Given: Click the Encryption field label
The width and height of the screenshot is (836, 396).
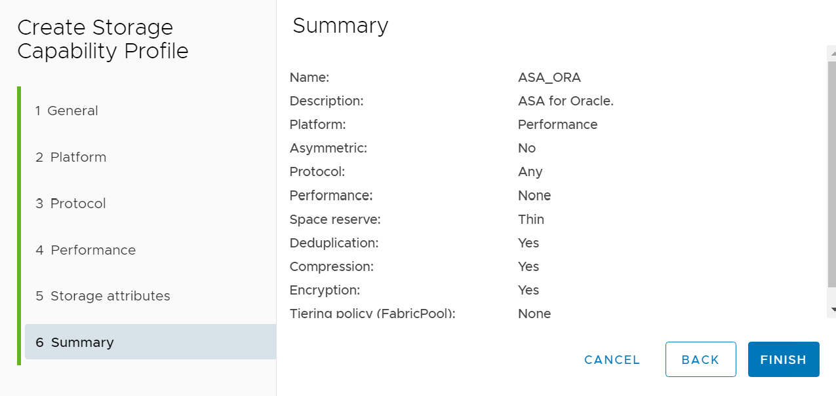Looking at the screenshot, I should [325, 290].
